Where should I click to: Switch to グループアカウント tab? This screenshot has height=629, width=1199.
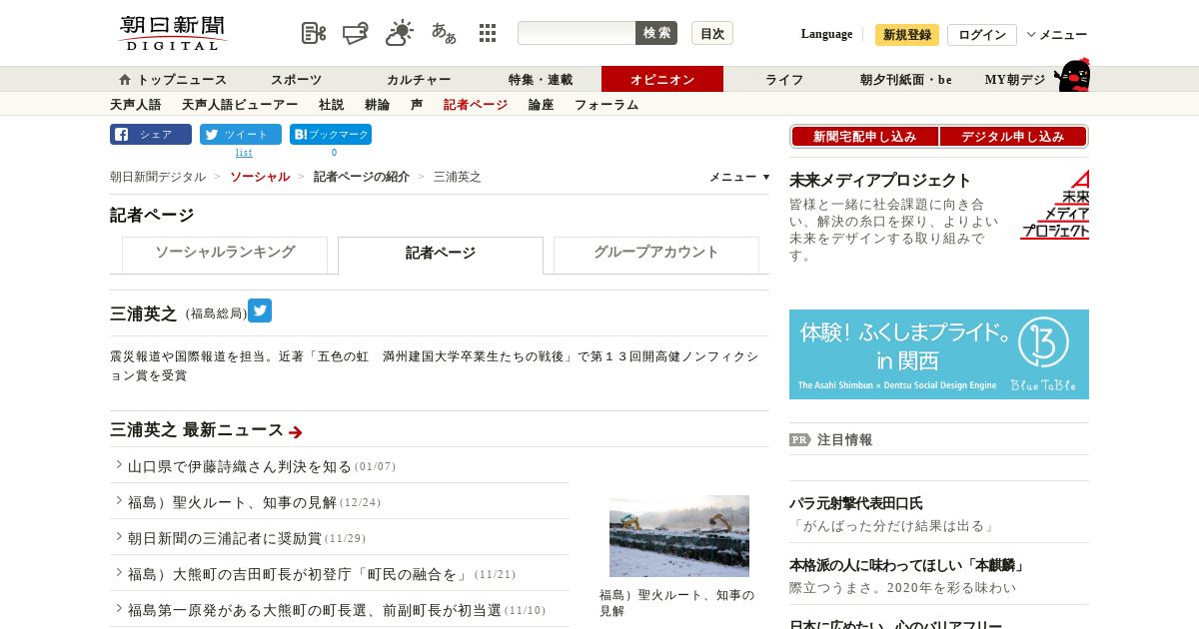(656, 255)
